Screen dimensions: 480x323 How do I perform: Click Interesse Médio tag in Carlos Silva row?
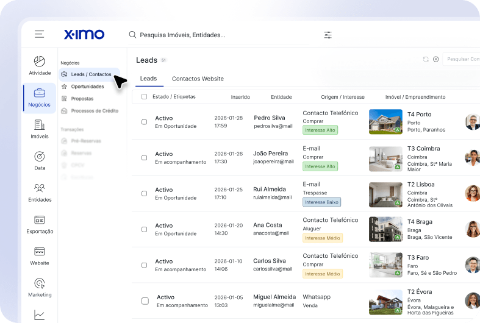point(323,274)
